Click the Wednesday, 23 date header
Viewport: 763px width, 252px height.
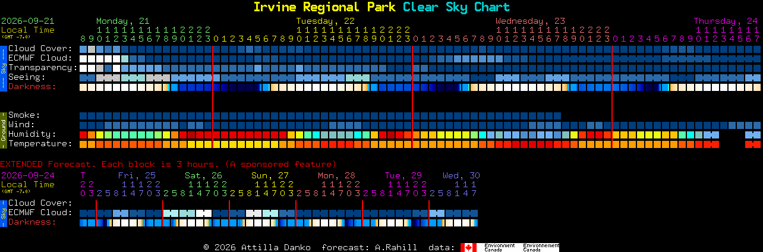pos(531,21)
